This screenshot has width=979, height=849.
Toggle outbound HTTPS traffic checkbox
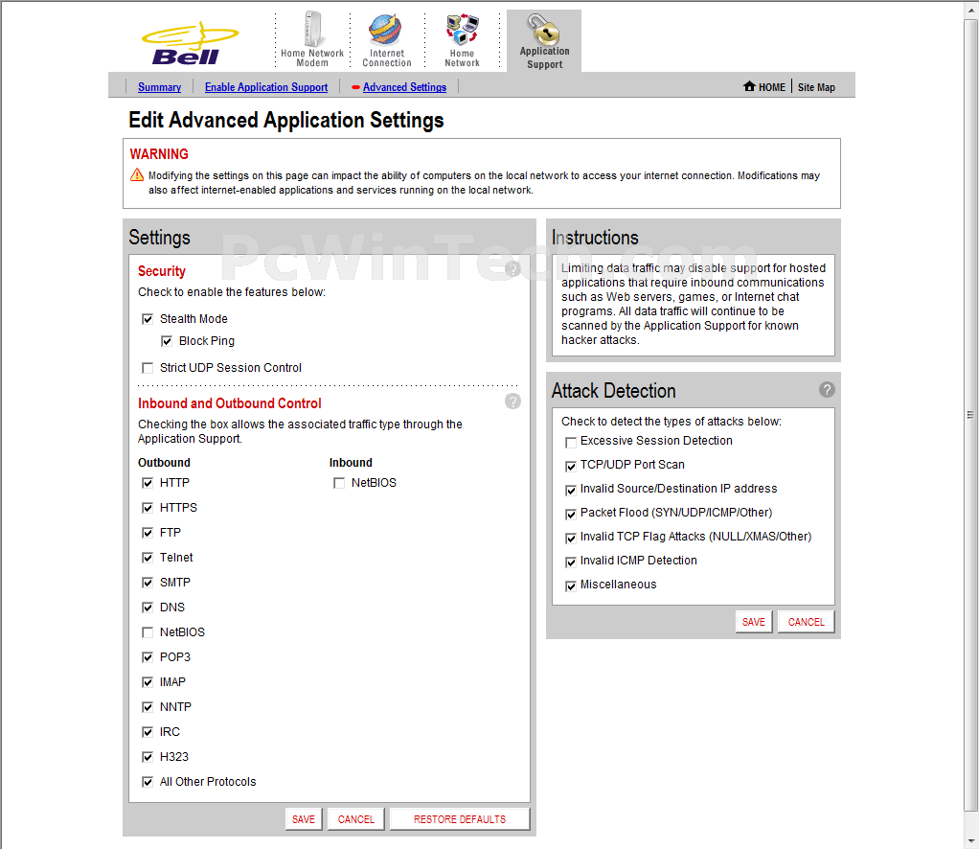pos(148,508)
